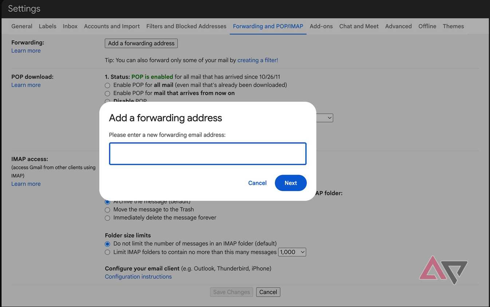Open the General settings tab
490x307 pixels.
point(22,26)
